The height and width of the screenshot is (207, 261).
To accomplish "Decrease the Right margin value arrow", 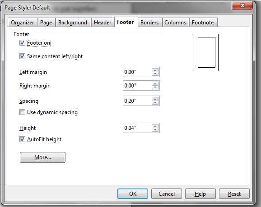I will pos(155,87).
